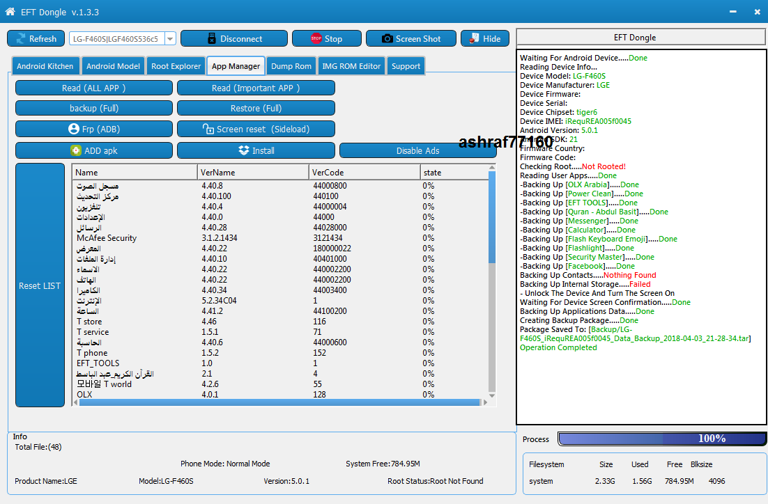Click the Restore (Full) button
This screenshot has width=768, height=504.
coord(256,108)
